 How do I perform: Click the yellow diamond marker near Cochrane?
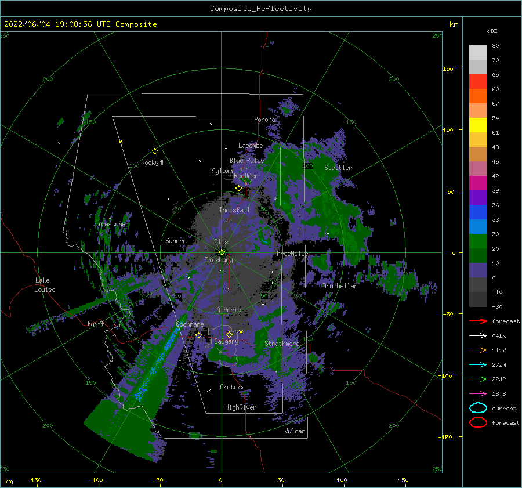point(198,335)
